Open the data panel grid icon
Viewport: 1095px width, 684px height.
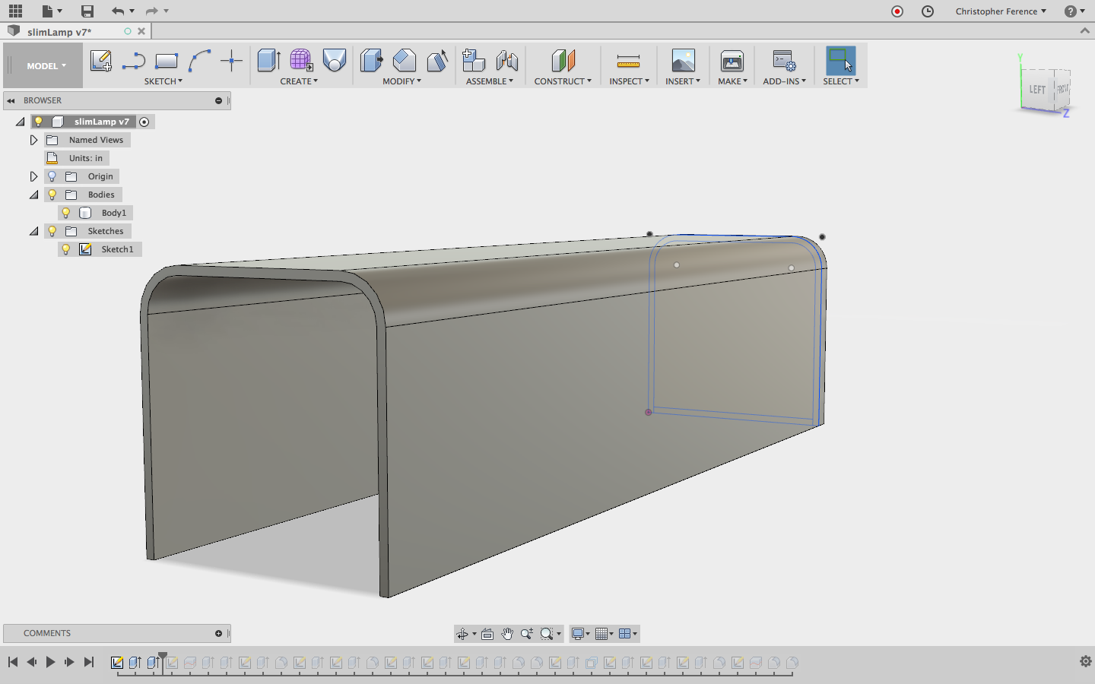(x=15, y=11)
